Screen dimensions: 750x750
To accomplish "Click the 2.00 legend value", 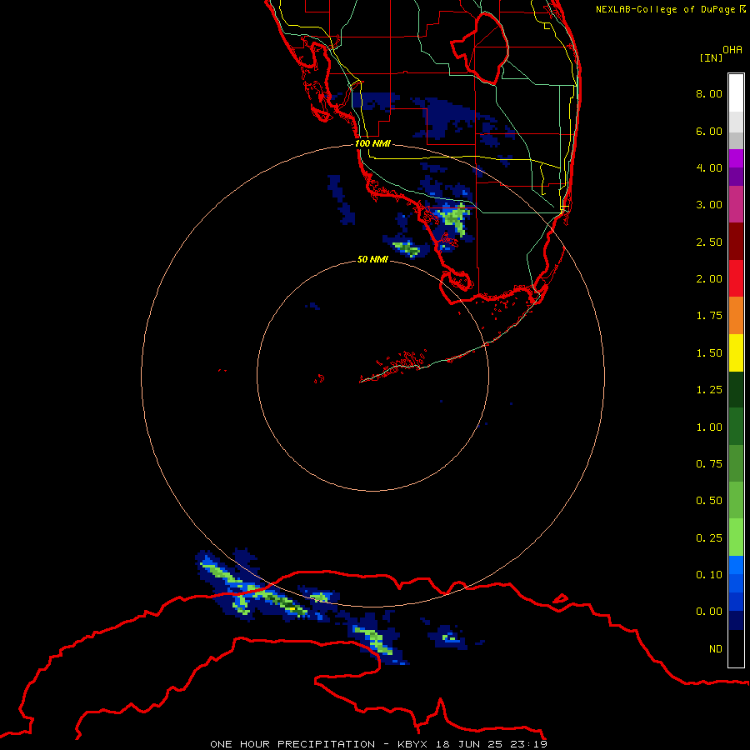I will [709, 279].
